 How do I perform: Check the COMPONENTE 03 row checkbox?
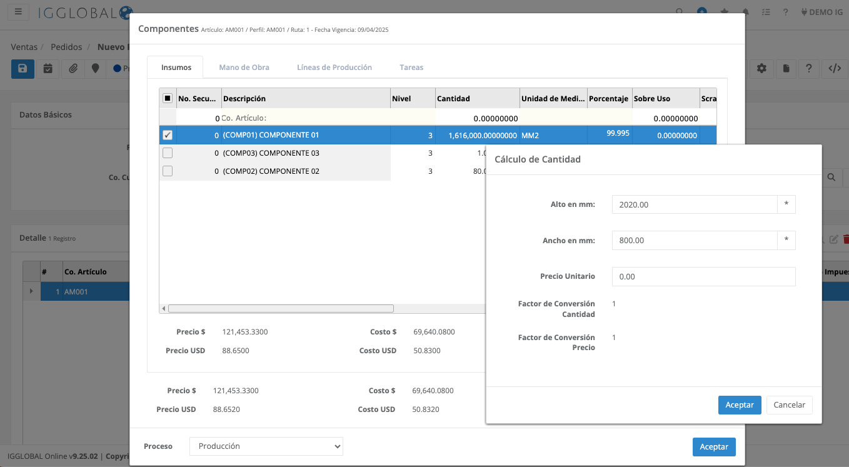168,153
